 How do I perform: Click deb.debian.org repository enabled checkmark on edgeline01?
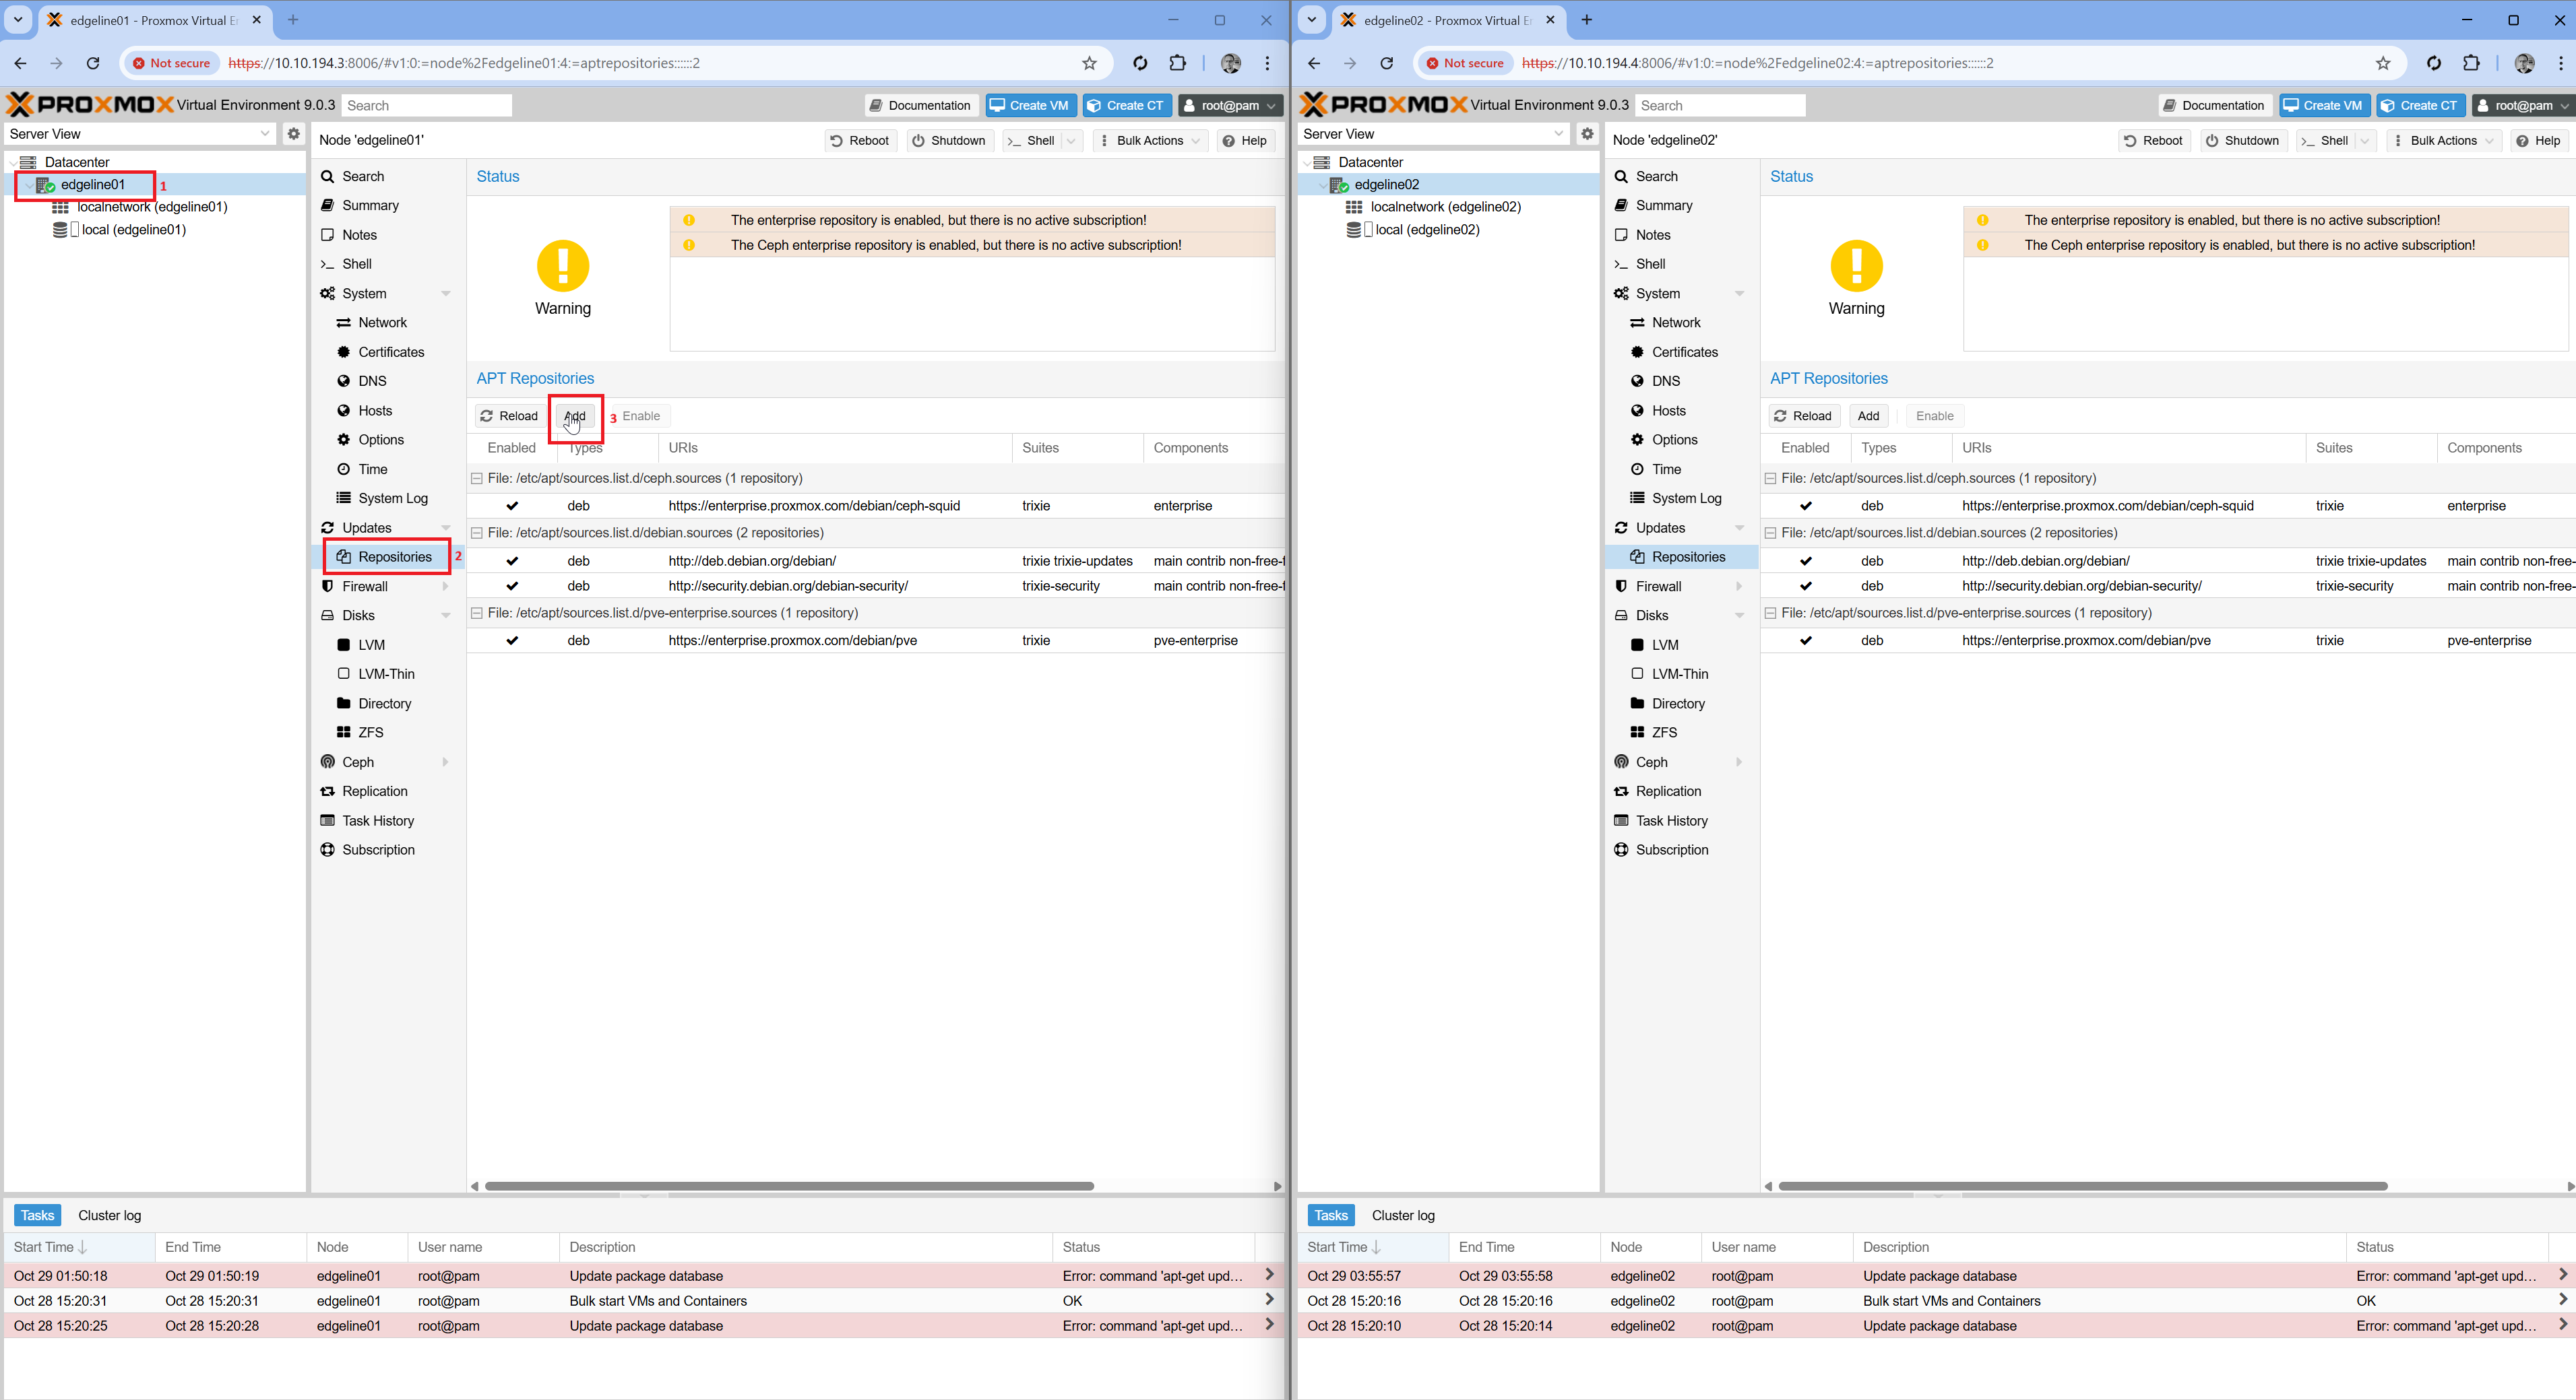(x=512, y=560)
